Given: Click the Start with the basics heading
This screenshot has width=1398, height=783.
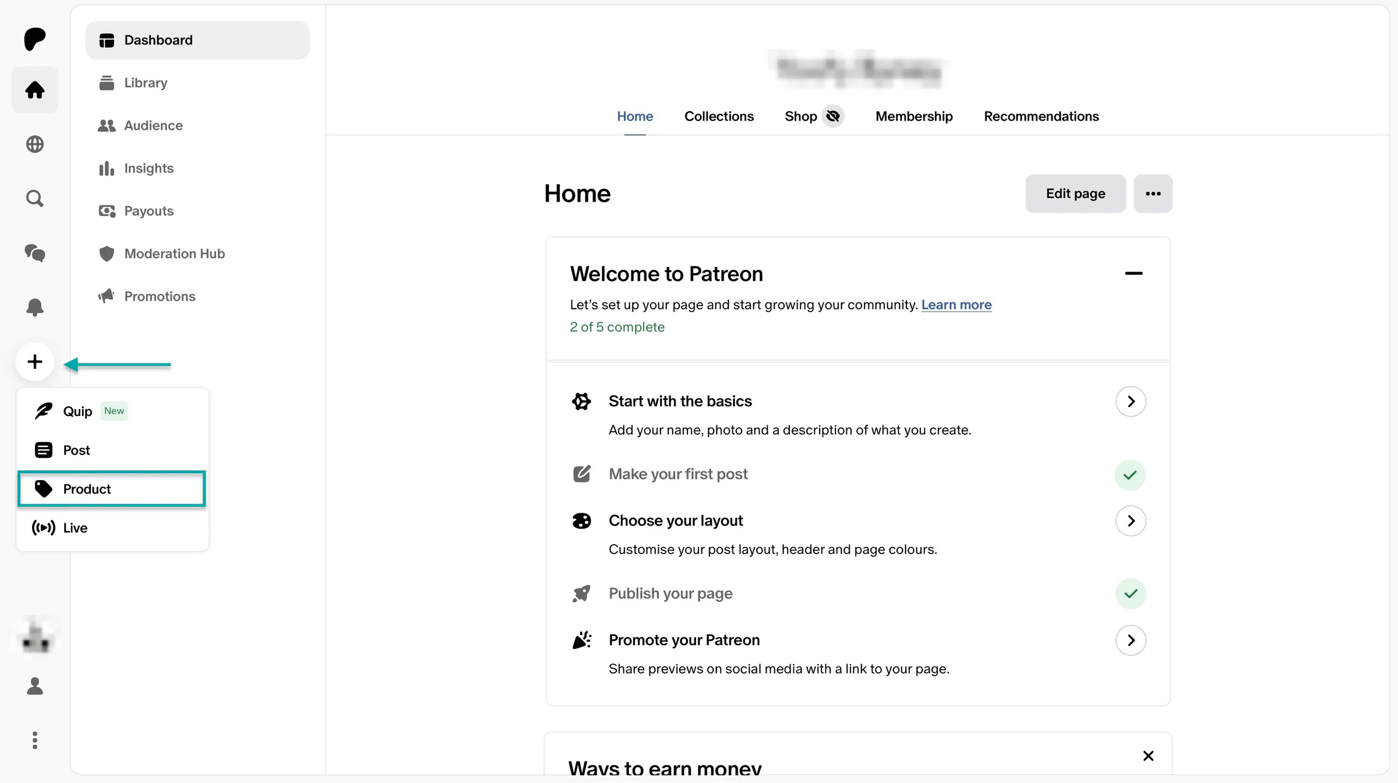Looking at the screenshot, I should click(x=680, y=401).
